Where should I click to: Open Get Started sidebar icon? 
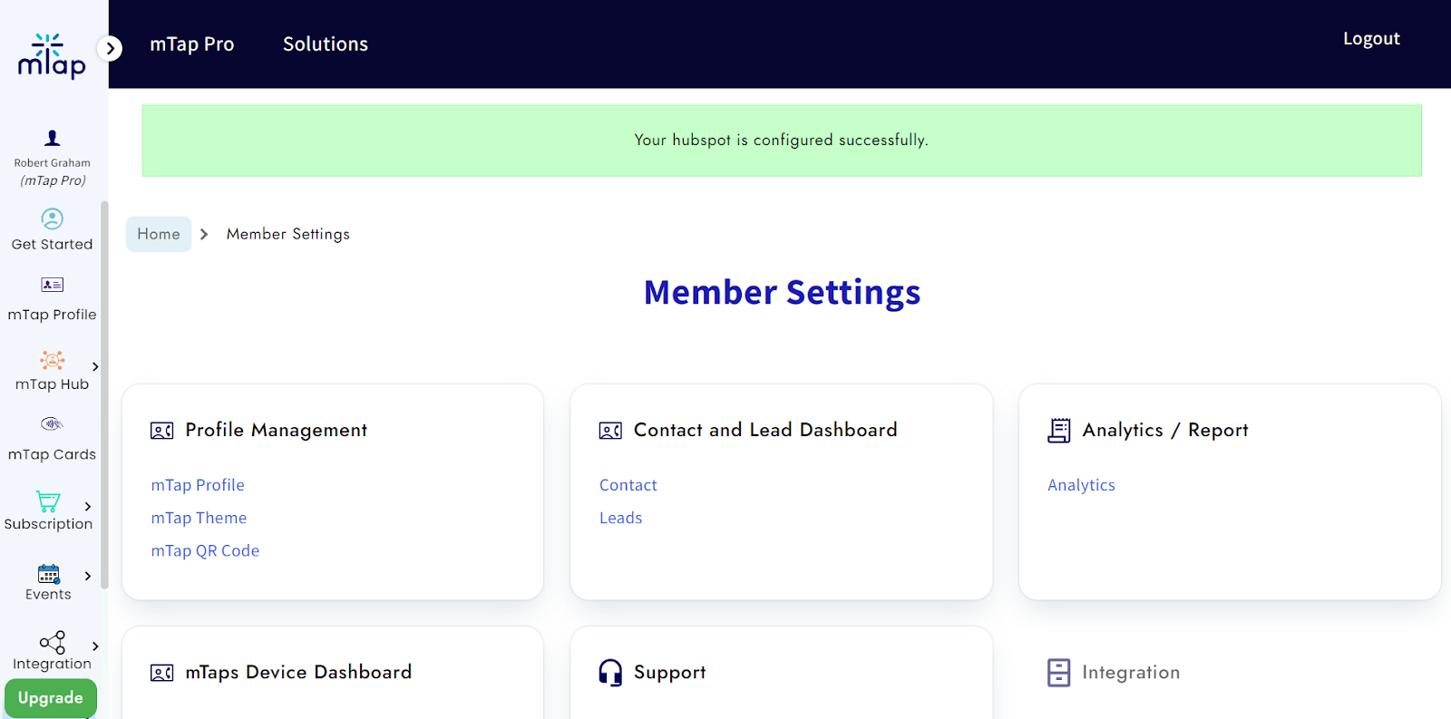click(52, 219)
